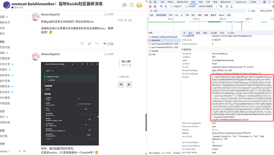Enable the 保留日志 preserve log checkbox
Image resolution: width=274 pixels, height=155 pixels.
[x=172, y=6]
